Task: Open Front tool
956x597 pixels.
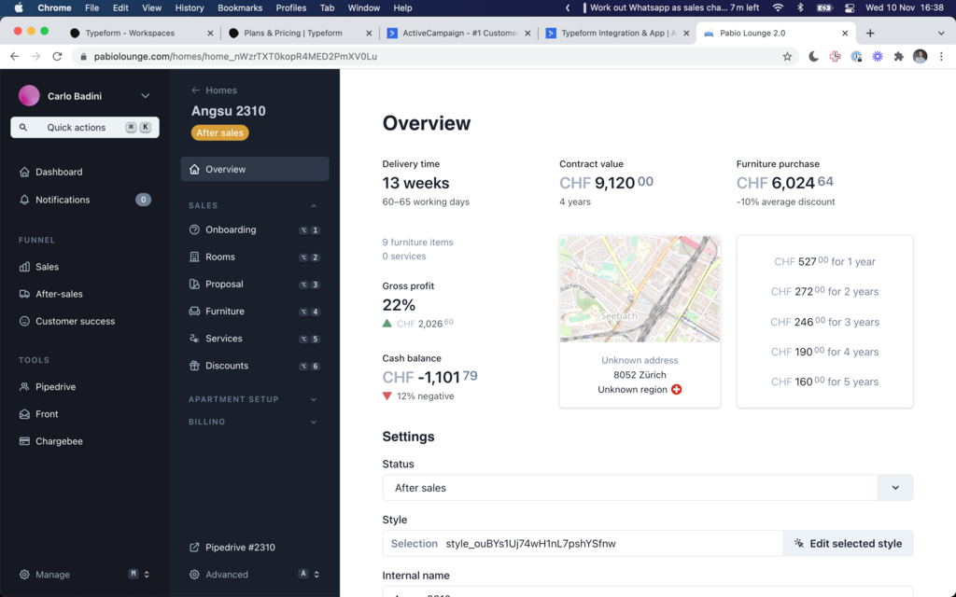Action: [39, 414]
